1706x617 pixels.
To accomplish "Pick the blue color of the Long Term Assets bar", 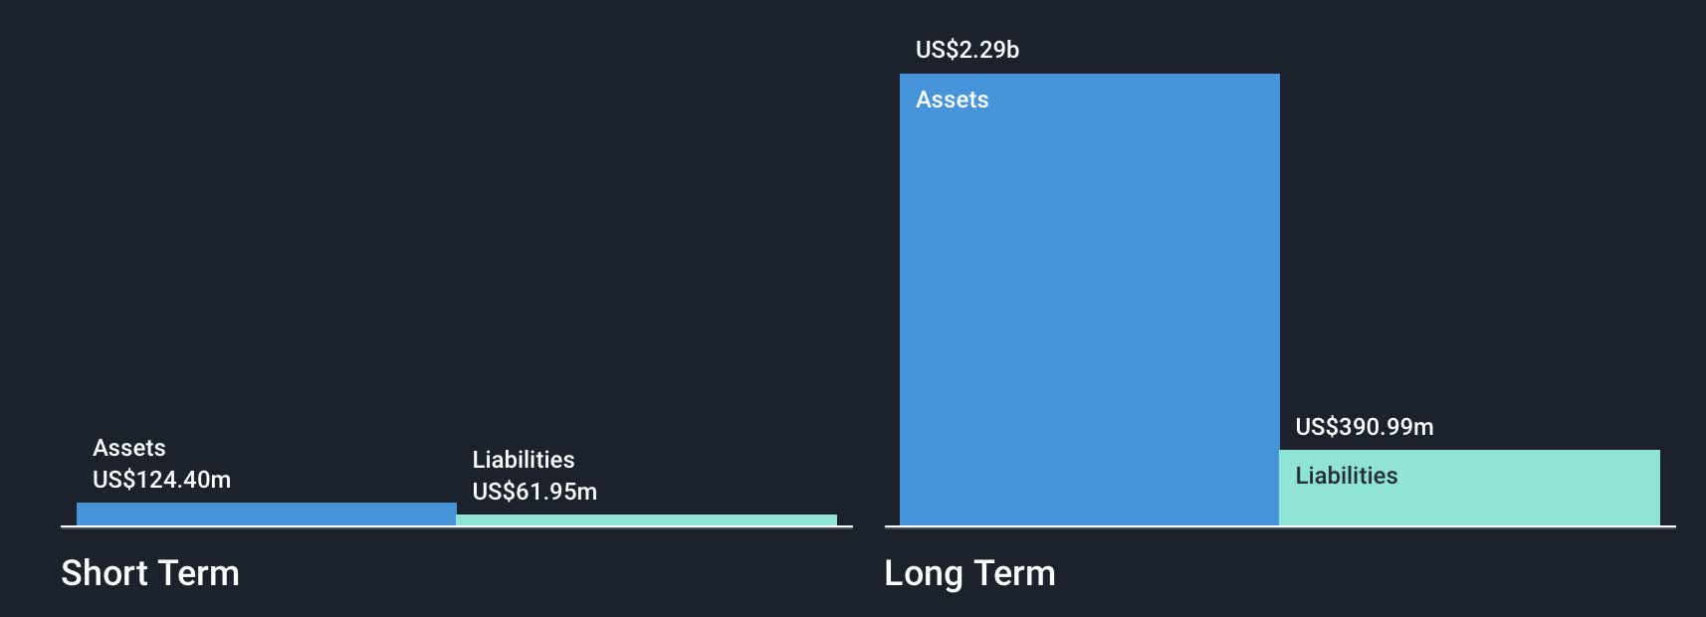I will pos(1089,300).
